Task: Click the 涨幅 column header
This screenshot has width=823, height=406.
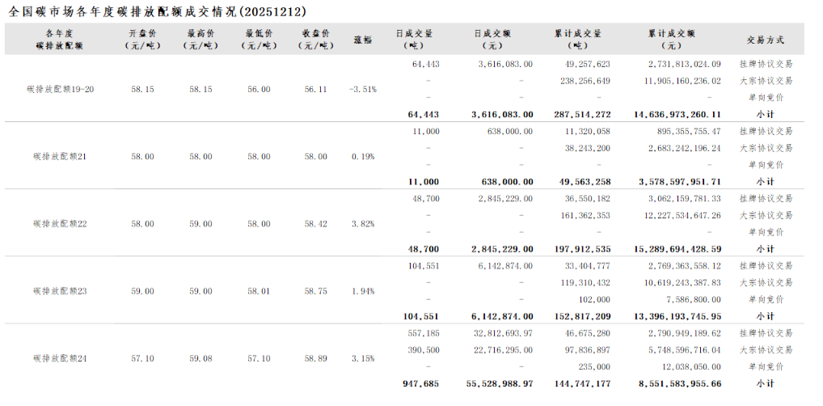Action: click(x=363, y=39)
